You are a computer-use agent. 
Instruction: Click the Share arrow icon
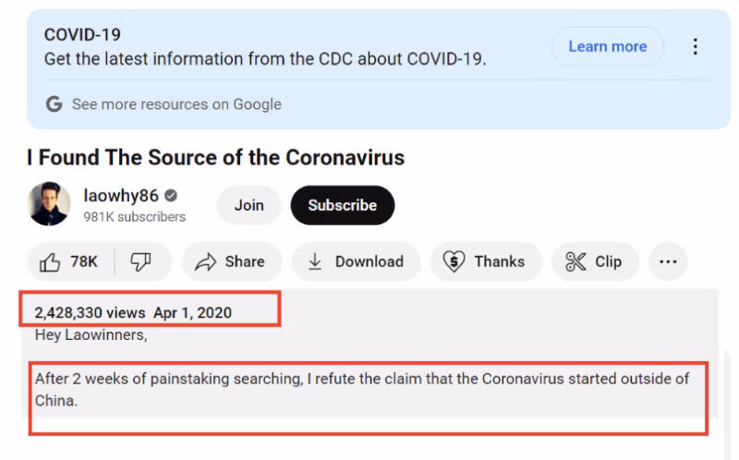[205, 262]
